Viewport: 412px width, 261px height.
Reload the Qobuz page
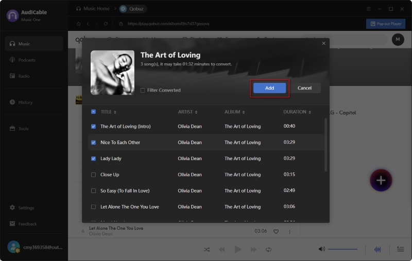coord(106,24)
